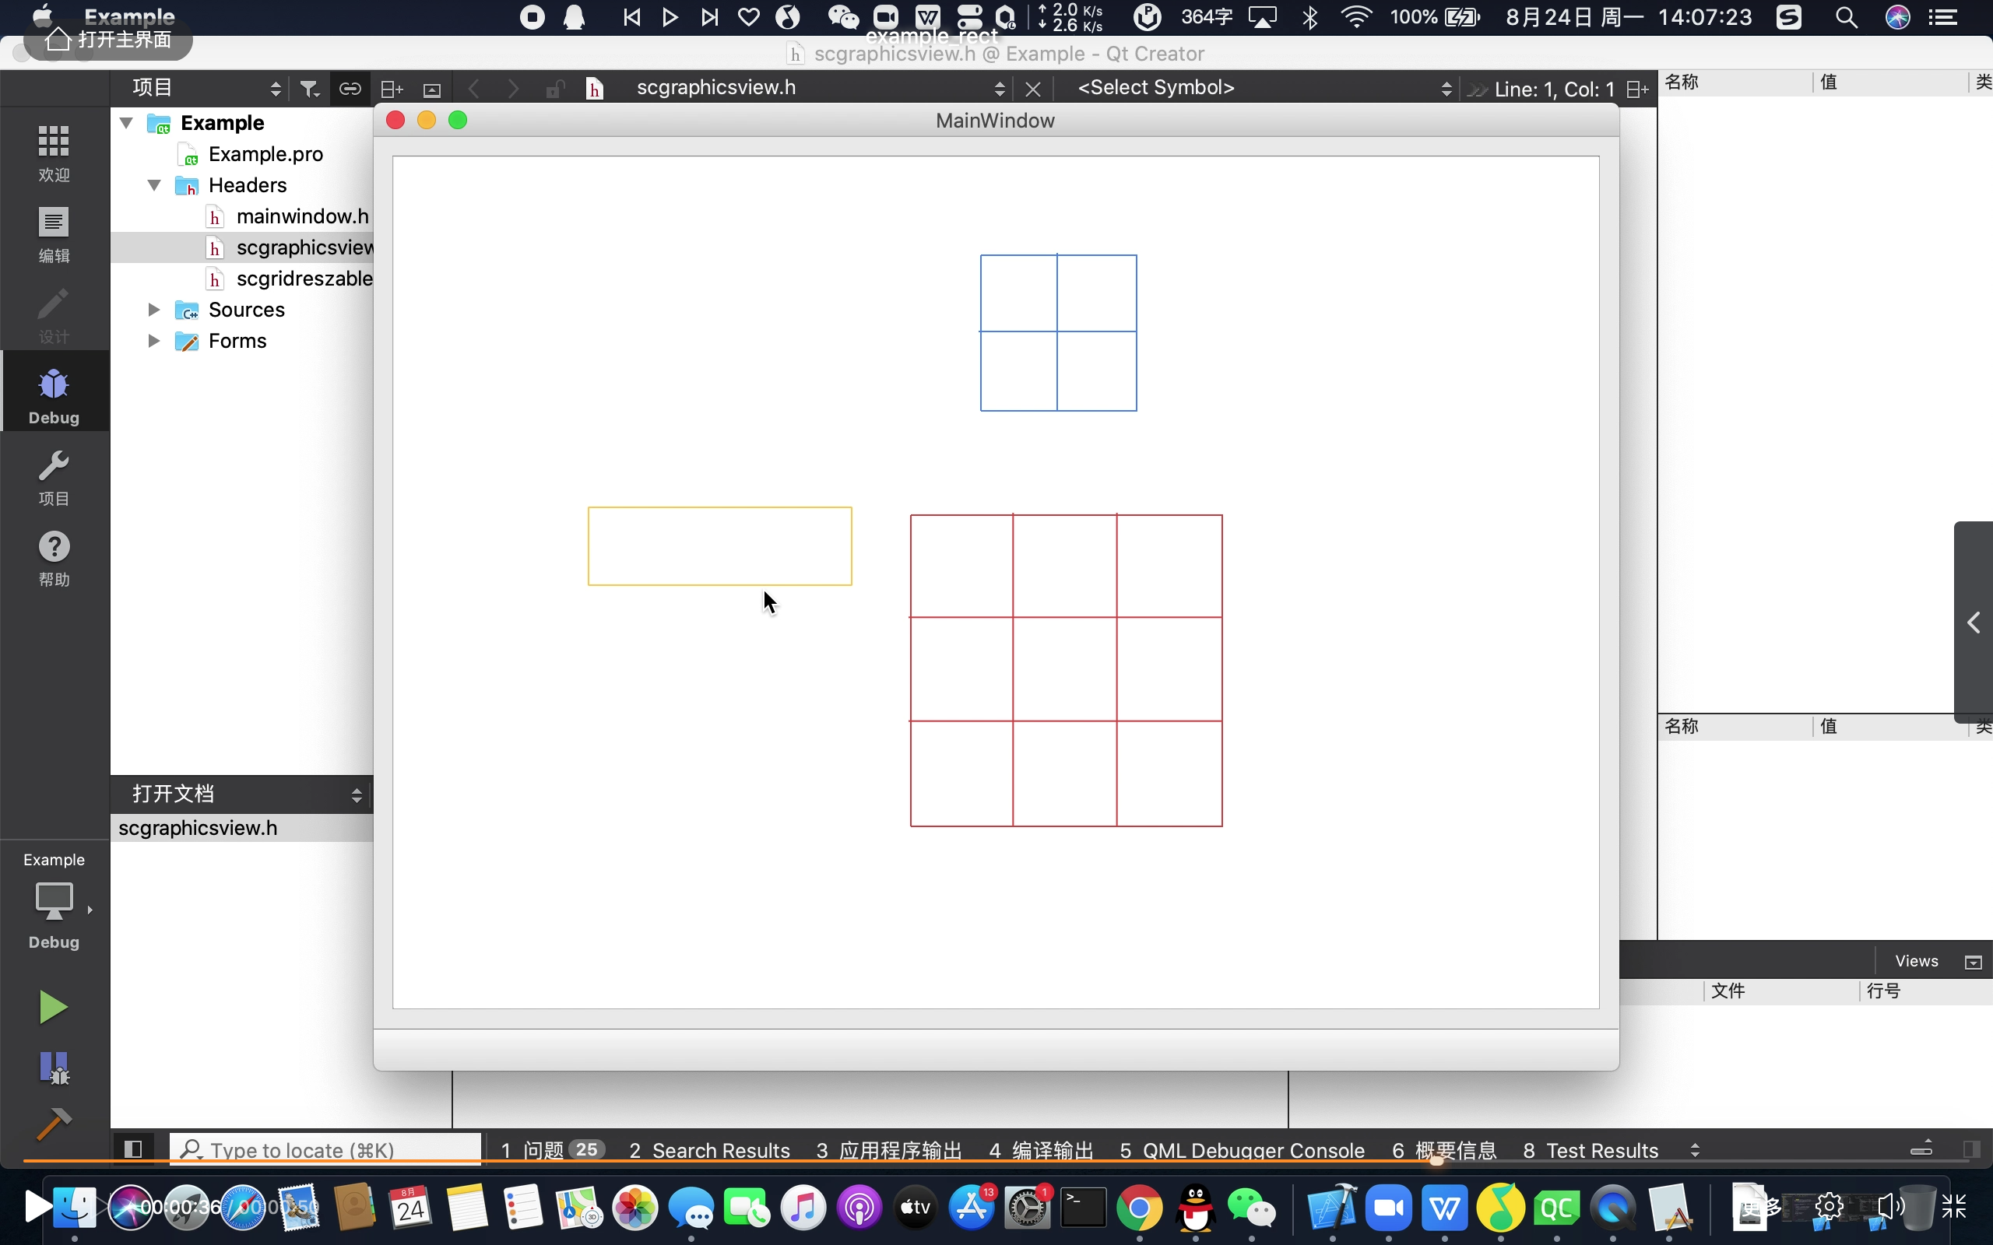Click the green Run button
The width and height of the screenshot is (1993, 1245).
click(x=54, y=1007)
